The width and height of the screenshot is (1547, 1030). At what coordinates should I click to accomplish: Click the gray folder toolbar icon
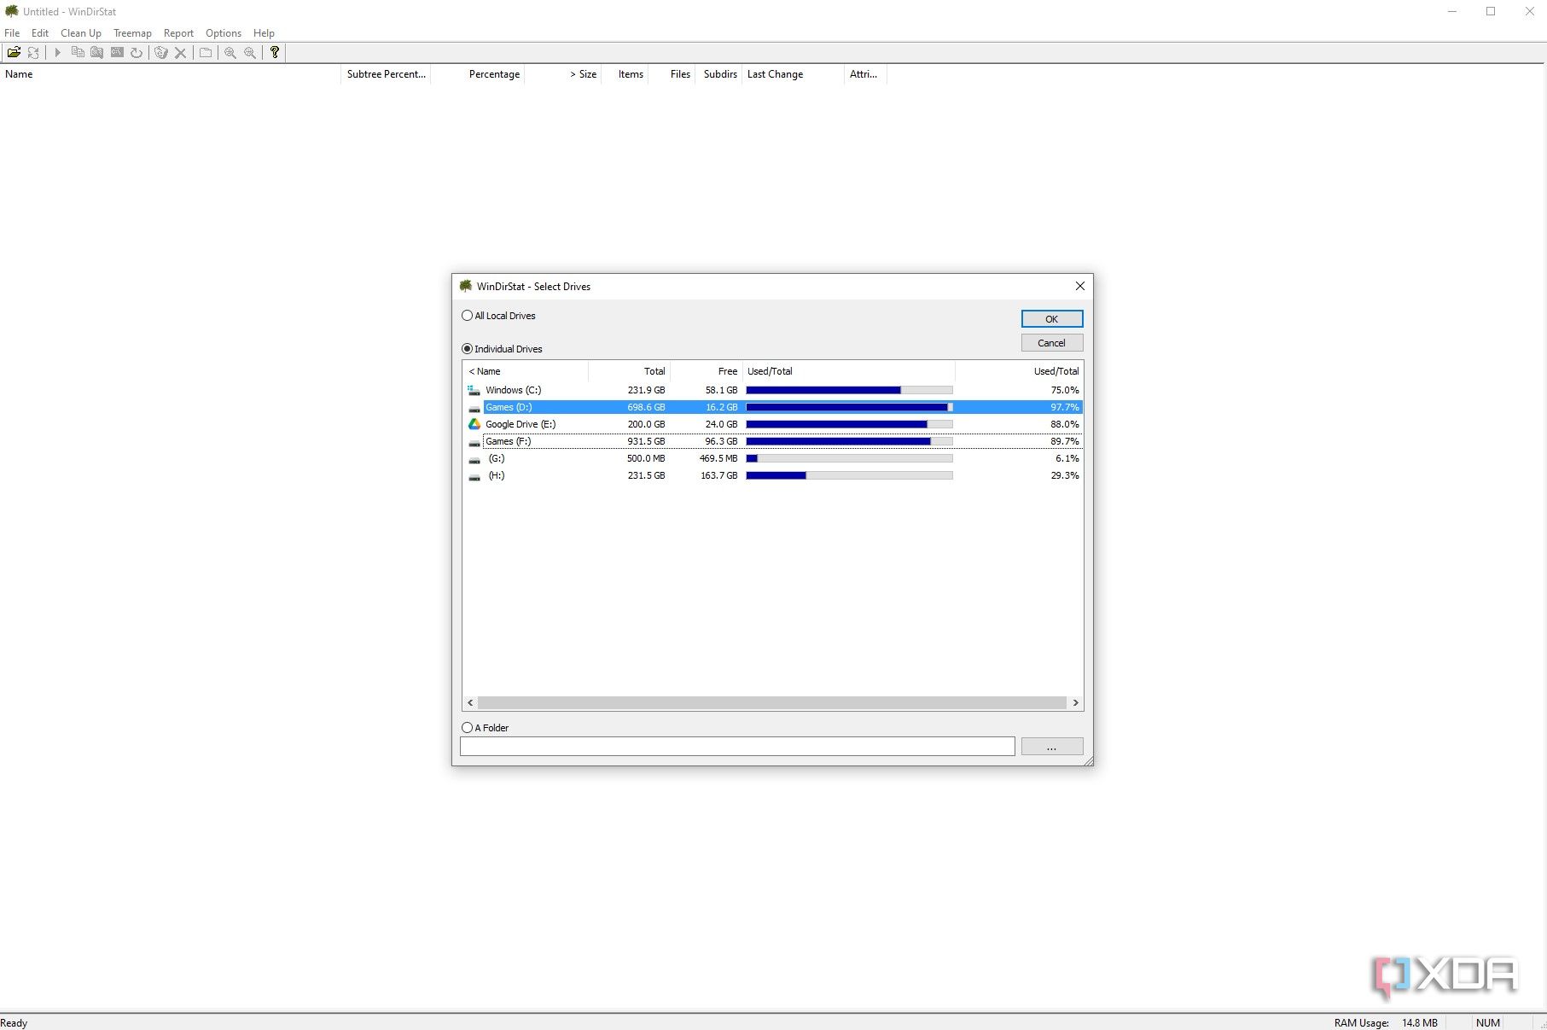point(206,53)
